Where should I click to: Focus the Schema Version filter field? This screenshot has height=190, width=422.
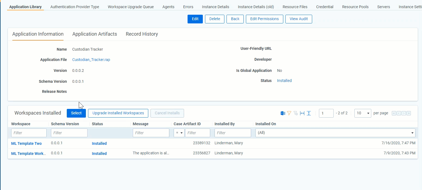69,133
